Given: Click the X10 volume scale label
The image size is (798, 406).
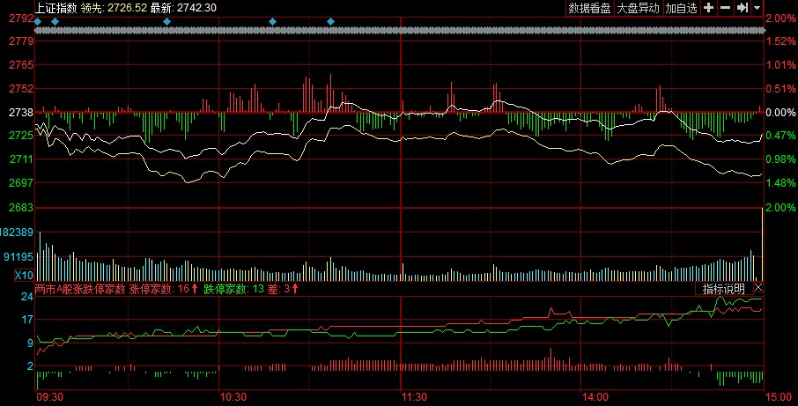Looking at the screenshot, I should 18,276.
